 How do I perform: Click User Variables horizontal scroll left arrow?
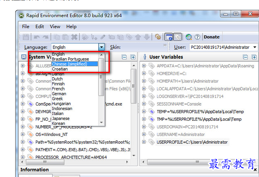coord(143,162)
